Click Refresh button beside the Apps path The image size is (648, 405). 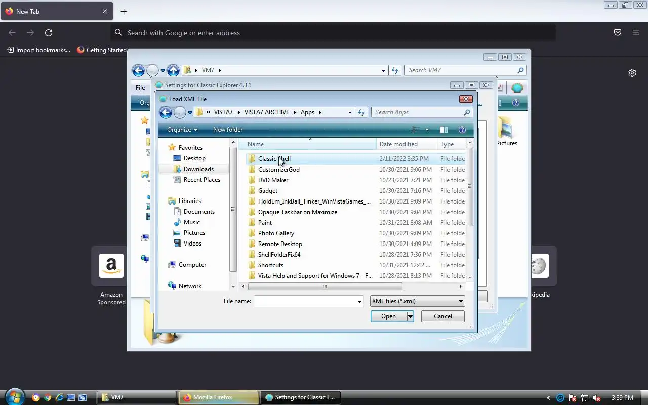[361, 112]
